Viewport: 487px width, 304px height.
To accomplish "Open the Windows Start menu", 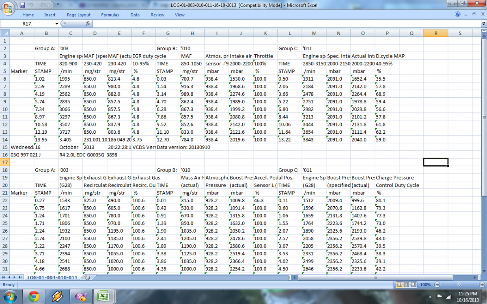I will click(10, 297).
